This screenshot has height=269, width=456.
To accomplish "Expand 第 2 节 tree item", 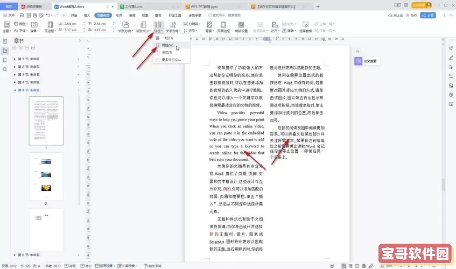I will pyautogui.click(x=15, y=67).
